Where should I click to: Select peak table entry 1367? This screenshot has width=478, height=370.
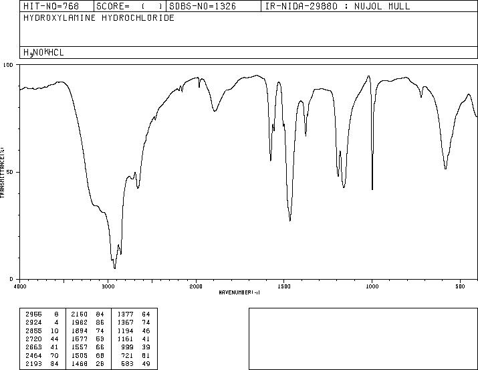tap(125, 322)
